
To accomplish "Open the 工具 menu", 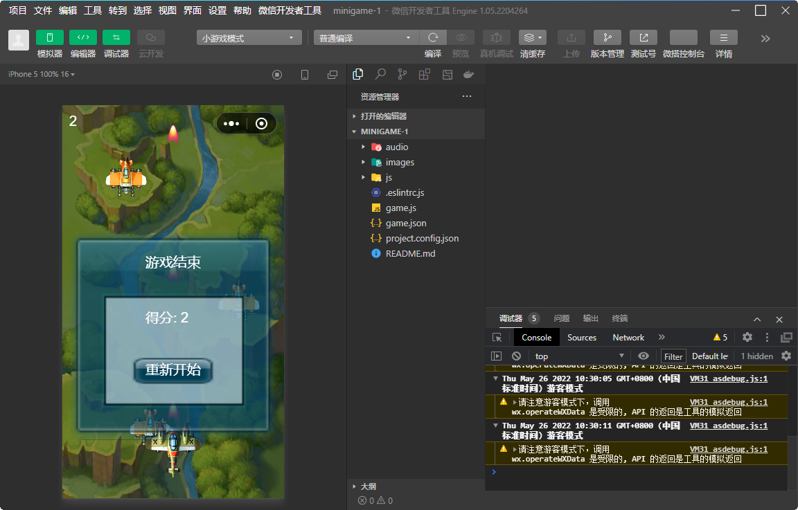I will tap(93, 10).
